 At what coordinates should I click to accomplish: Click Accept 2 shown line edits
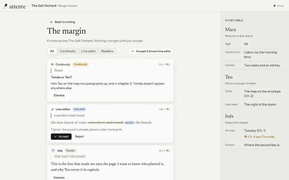151,51
